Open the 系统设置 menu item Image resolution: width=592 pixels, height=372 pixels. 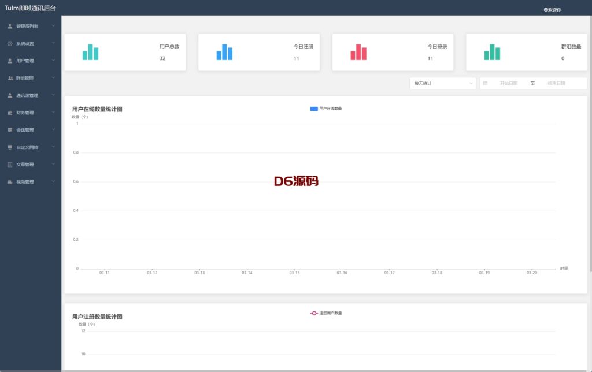pyautogui.click(x=31, y=44)
